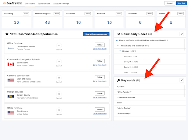The width and height of the screenshot is (188, 140).
Task: Go to Construction/design for Schools opportunity
Action: [100, 65]
